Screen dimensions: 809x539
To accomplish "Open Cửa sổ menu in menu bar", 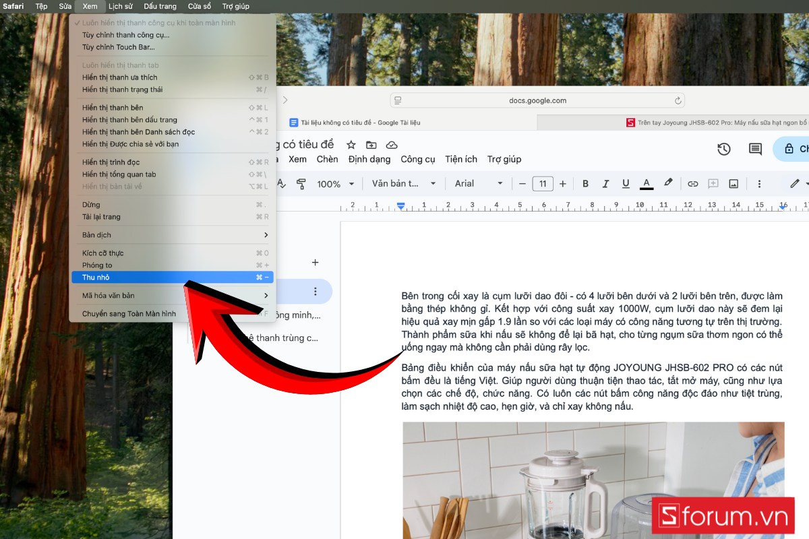I will tap(200, 6).
